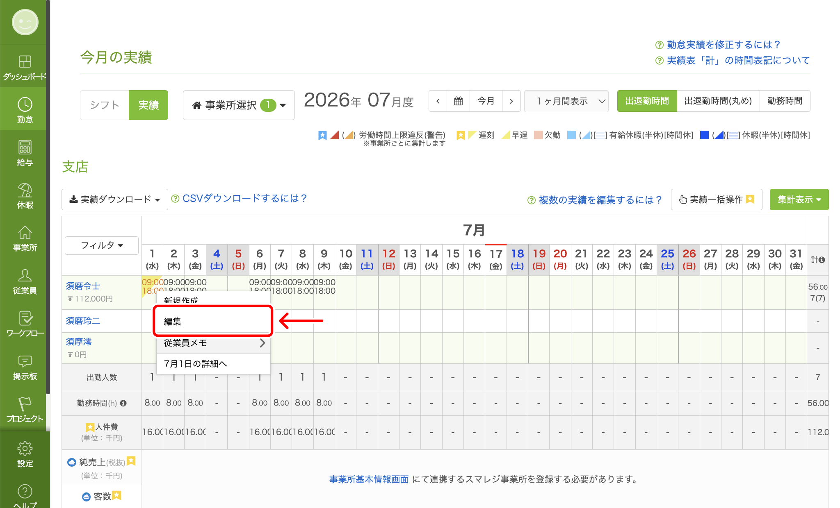Click the dark blue 休暇 legend swatch
Viewport: 840px width, 508px height.
(704, 135)
